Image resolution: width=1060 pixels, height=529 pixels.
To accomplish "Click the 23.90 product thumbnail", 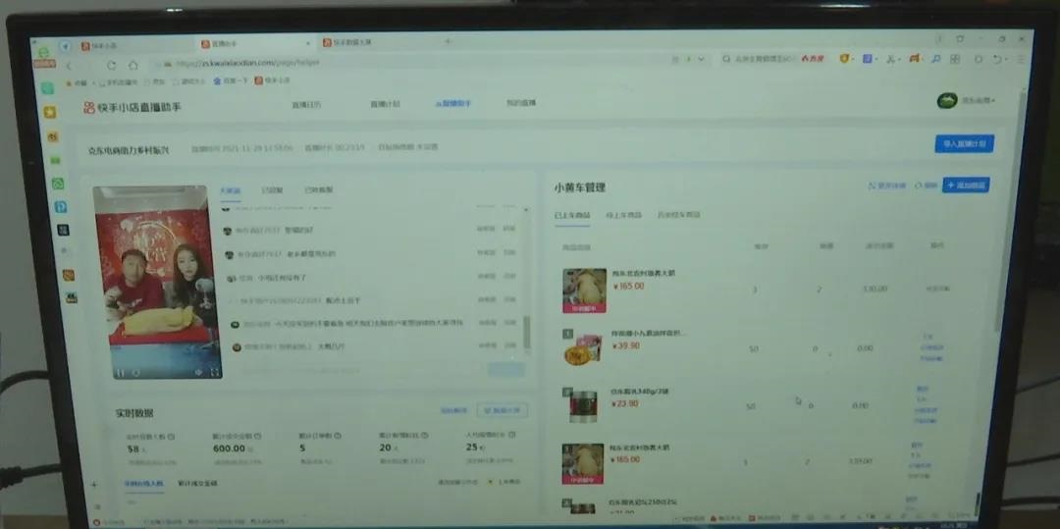I will (582, 404).
